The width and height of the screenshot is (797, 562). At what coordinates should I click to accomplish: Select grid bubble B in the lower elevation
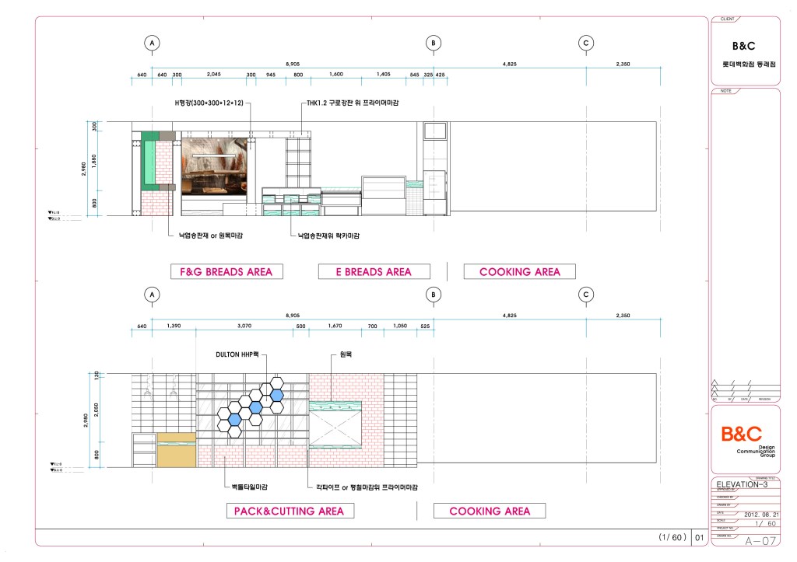click(x=434, y=295)
